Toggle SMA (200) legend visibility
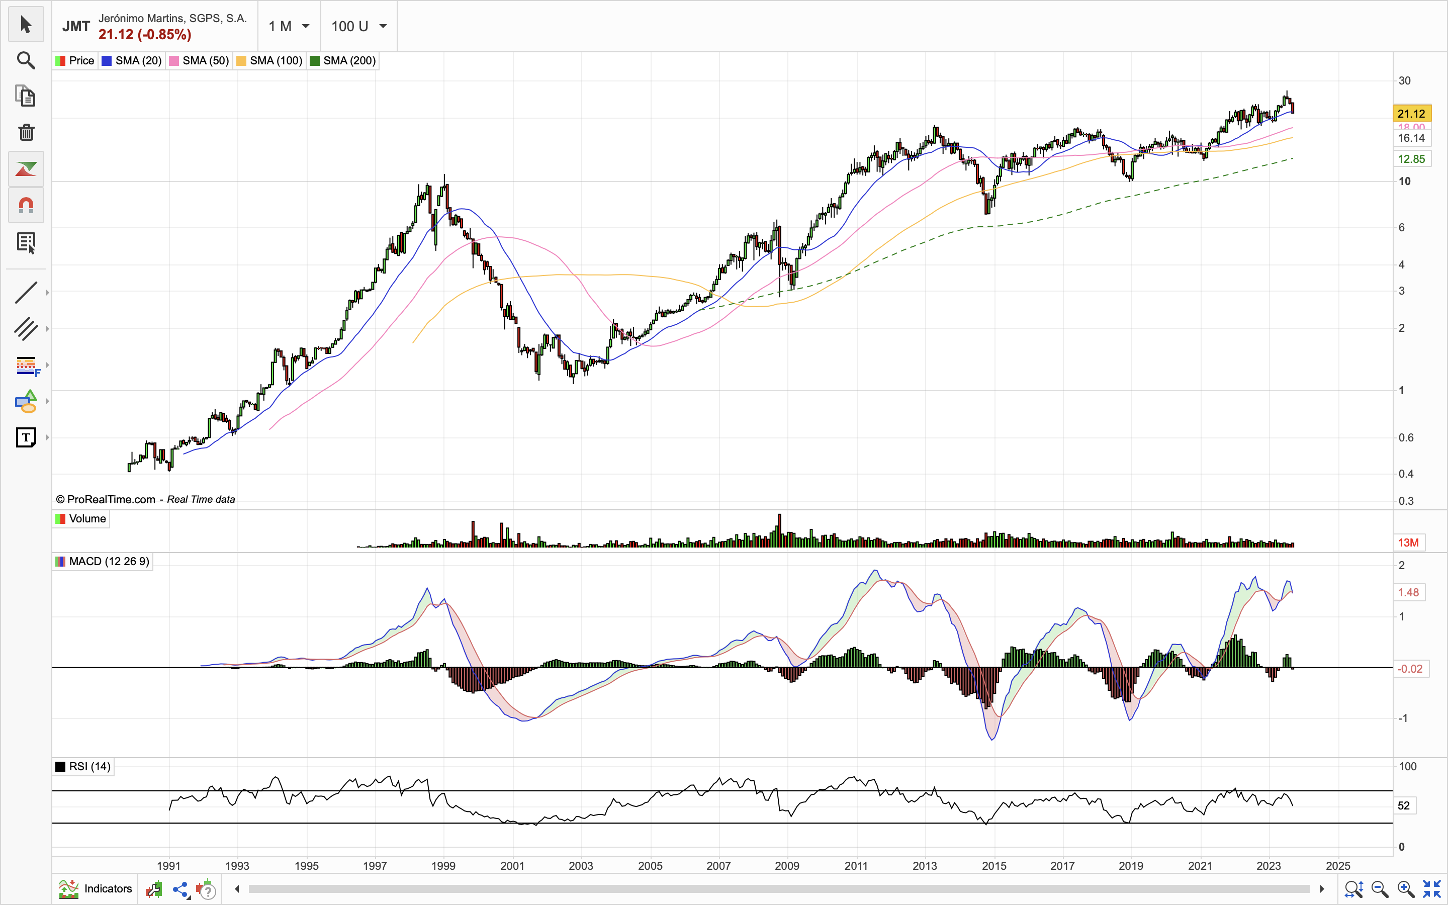The height and width of the screenshot is (905, 1448). point(342,60)
